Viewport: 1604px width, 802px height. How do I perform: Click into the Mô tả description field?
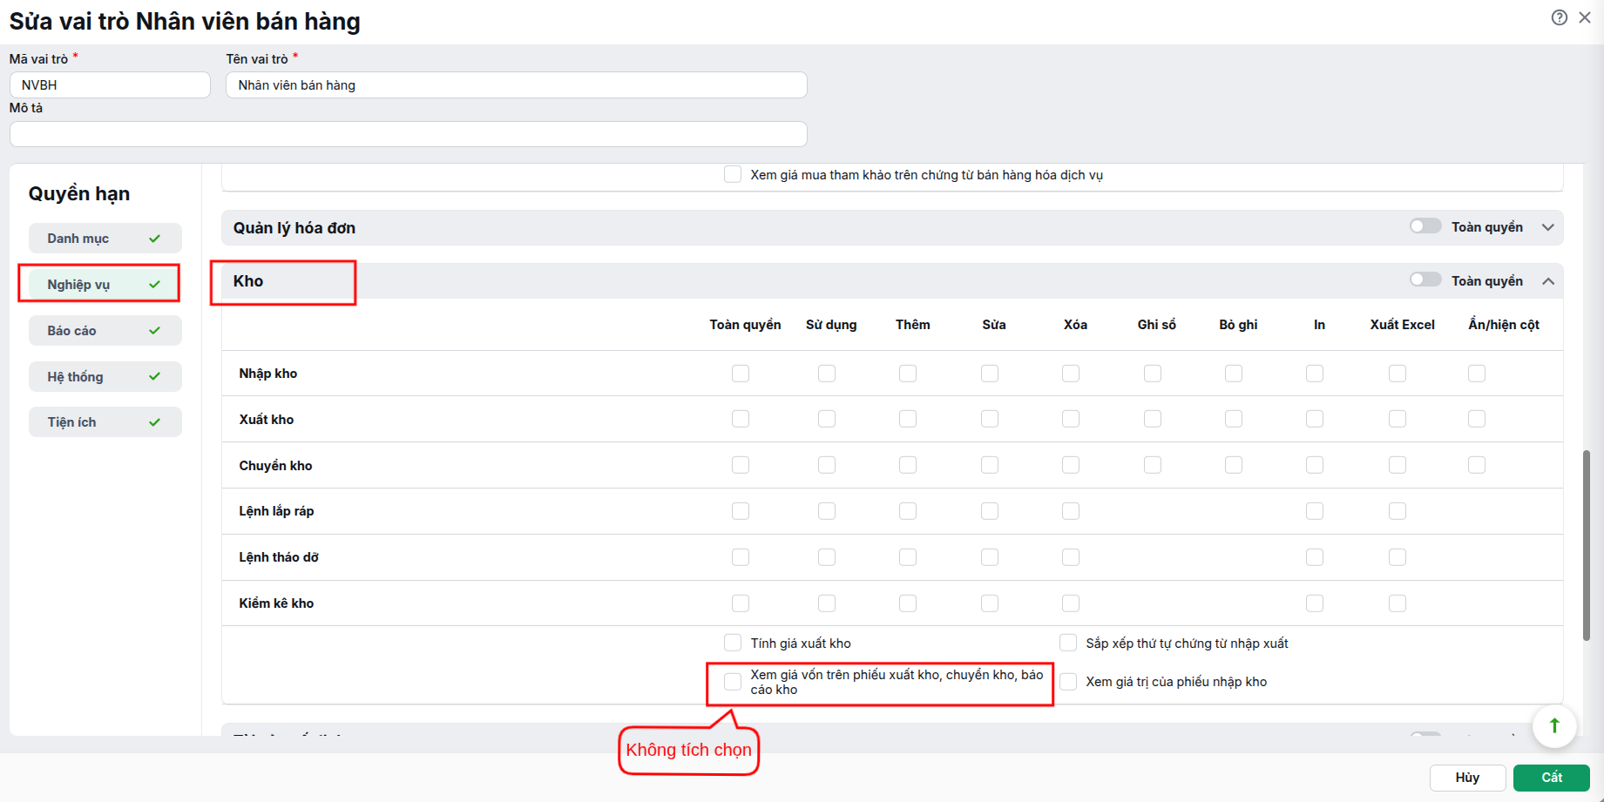409,134
